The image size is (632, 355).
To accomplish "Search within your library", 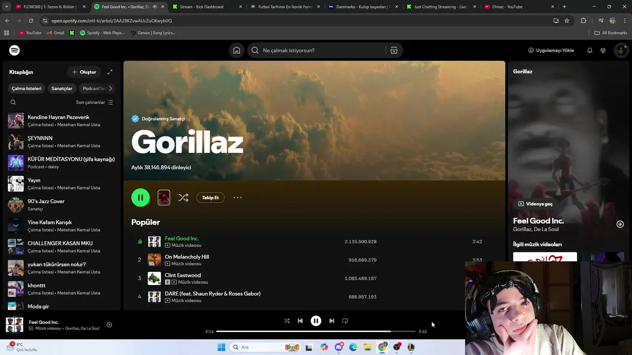I will coord(13,102).
